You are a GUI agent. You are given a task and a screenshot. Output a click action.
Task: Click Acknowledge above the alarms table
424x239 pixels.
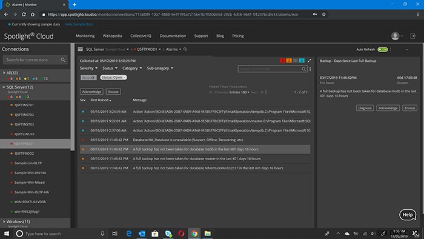click(x=91, y=92)
